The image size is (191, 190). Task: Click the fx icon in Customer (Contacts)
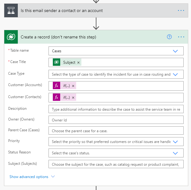[56, 97]
